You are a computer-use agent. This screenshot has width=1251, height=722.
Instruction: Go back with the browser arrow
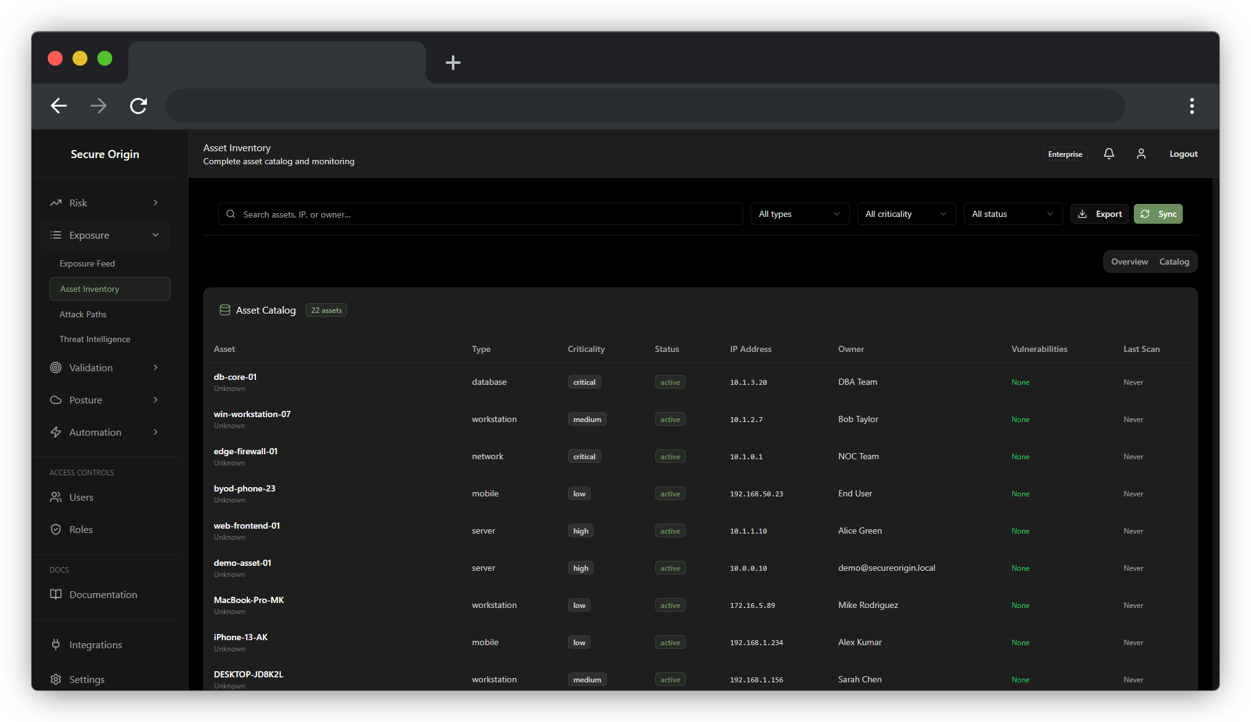[x=59, y=106]
